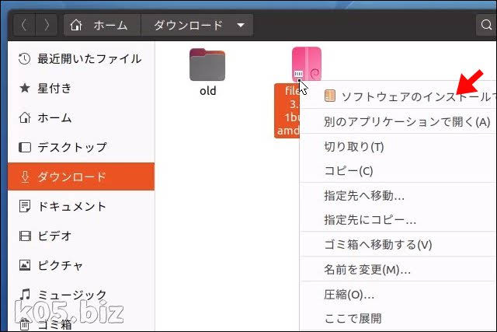Select ダウンロード in the sidebar
497x332 pixels.
(x=81, y=176)
